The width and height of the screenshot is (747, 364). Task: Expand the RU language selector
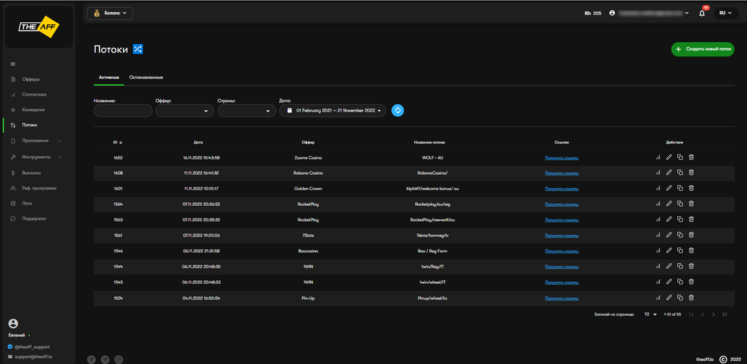(726, 13)
